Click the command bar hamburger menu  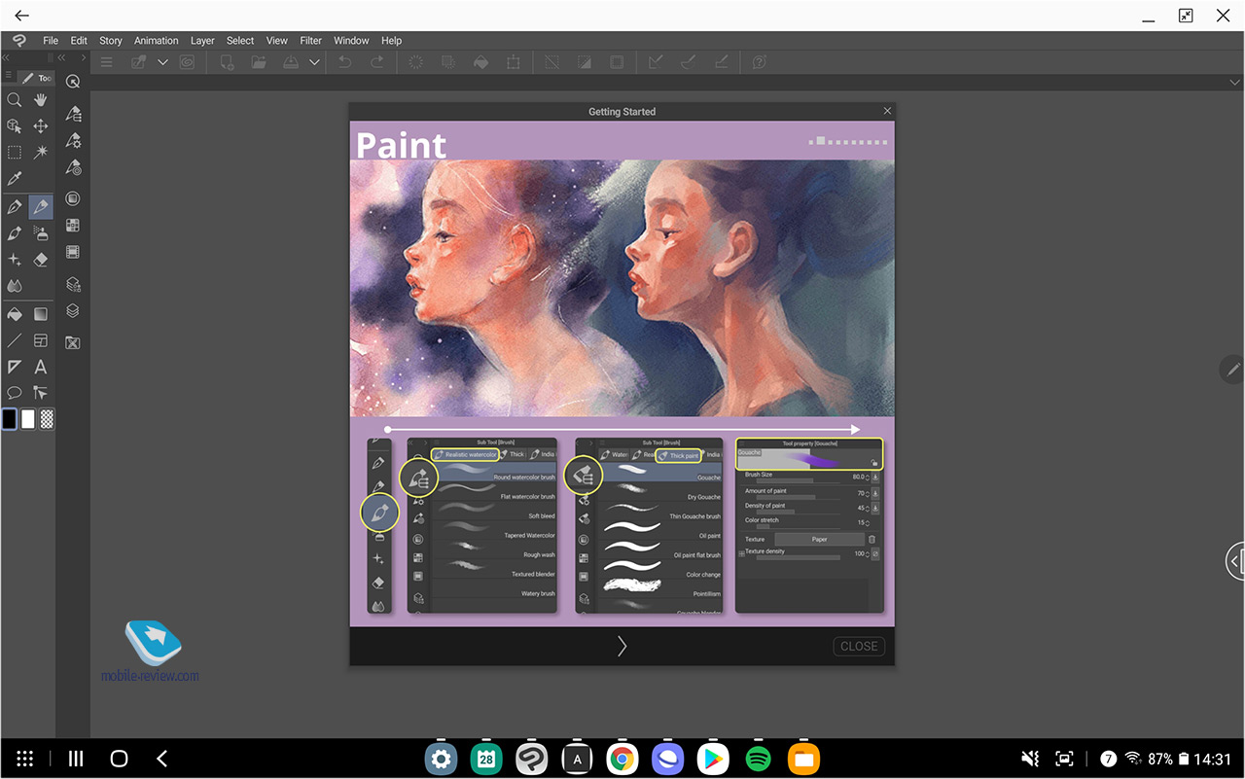click(107, 62)
